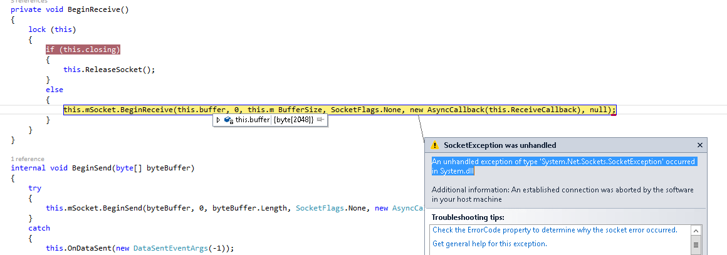The height and width of the screenshot is (255, 727).
Task: Click the 'this.OnDataSent(new DataSentEventArgs(-1));' line
Action: click(140, 248)
